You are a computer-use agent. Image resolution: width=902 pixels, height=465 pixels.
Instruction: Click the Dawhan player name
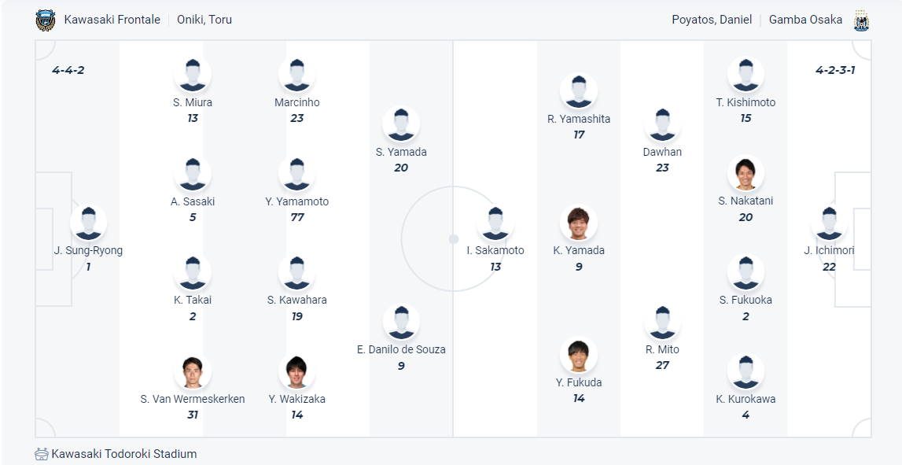click(x=662, y=152)
